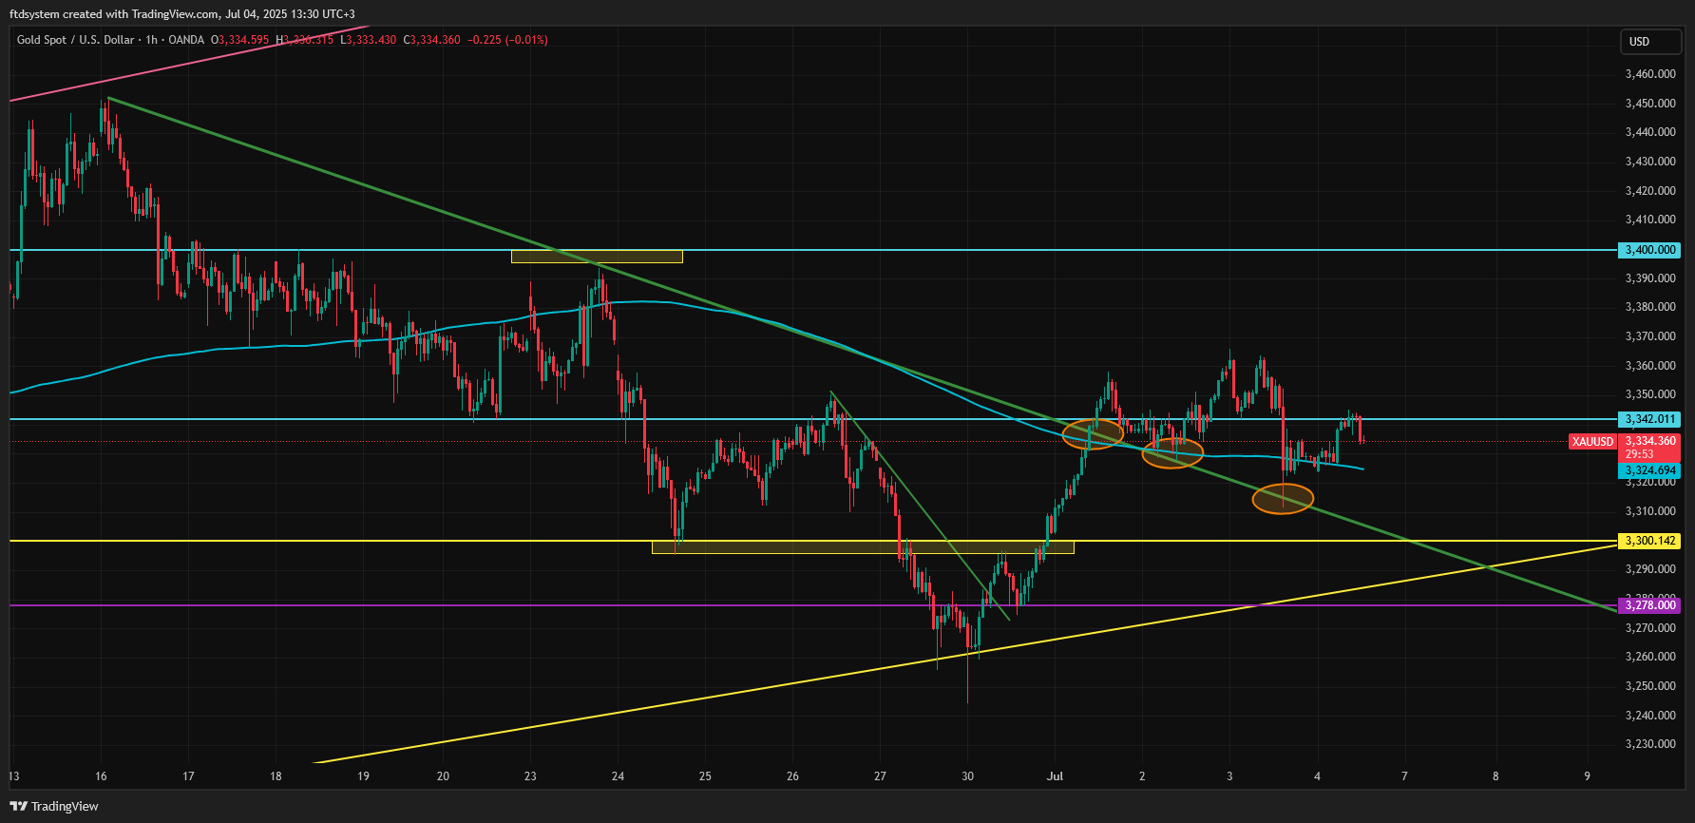Click the open value O3,334.595
The image size is (1695, 823).
tap(240, 40)
